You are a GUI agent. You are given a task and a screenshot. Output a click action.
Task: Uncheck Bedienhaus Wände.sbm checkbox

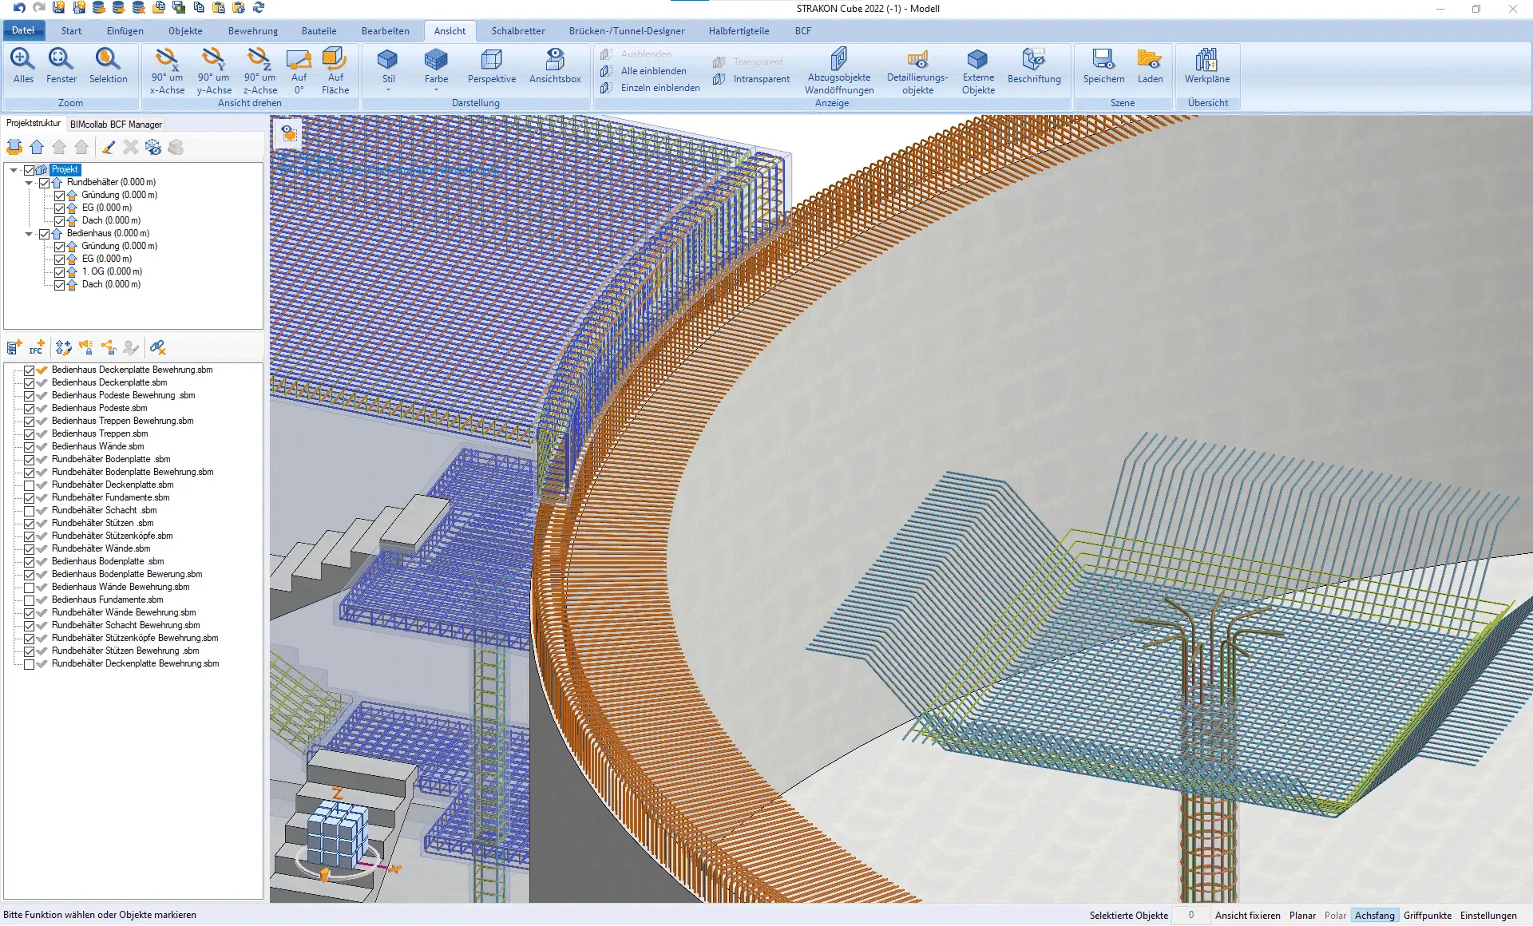tap(30, 447)
